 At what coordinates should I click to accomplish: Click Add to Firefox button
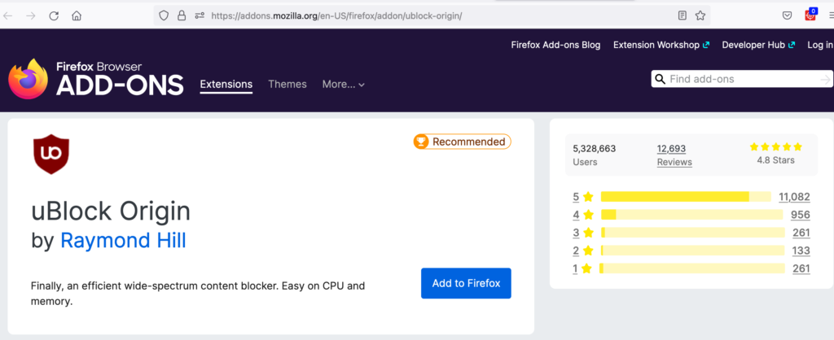tap(466, 283)
